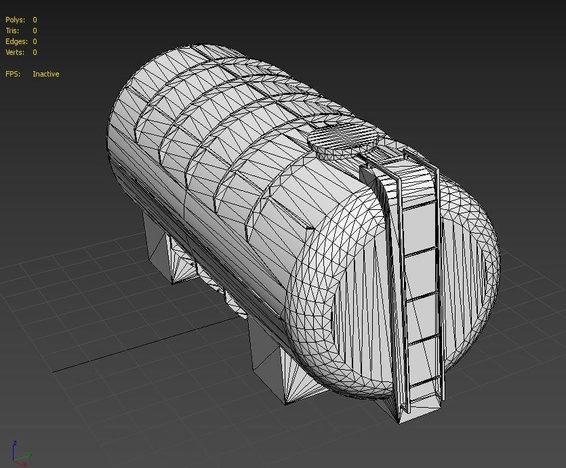Click the Polys count statistic
Screen dimensions: 566x468
pos(21,20)
